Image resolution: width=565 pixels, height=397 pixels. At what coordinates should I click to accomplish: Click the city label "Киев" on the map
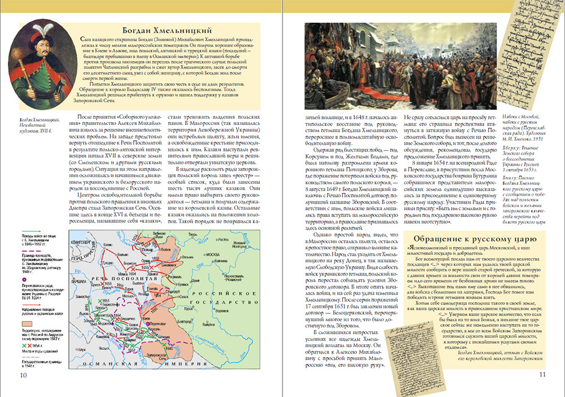pyautogui.click(x=147, y=319)
